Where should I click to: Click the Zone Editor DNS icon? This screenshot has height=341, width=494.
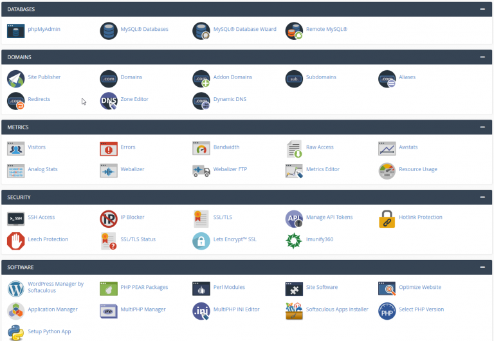tap(109, 100)
